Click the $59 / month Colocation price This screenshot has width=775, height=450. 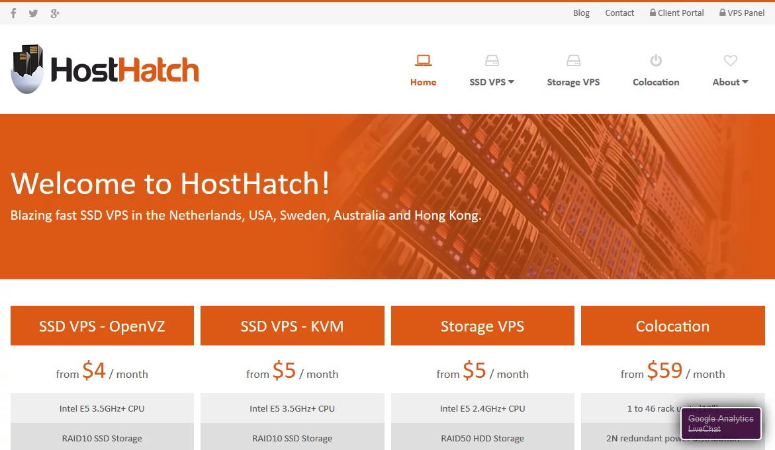[672, 371]
